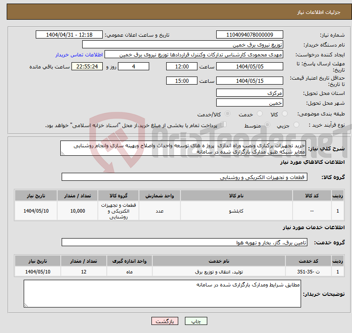352x333 pixels.
Task: Toggle the اسناد خزانه اسلامی payment checkbox
Action: (x=224, y=124)
